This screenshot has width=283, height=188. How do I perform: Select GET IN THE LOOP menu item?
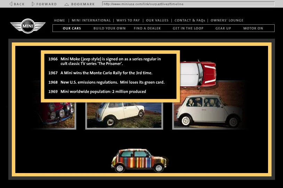click(188, 28)
